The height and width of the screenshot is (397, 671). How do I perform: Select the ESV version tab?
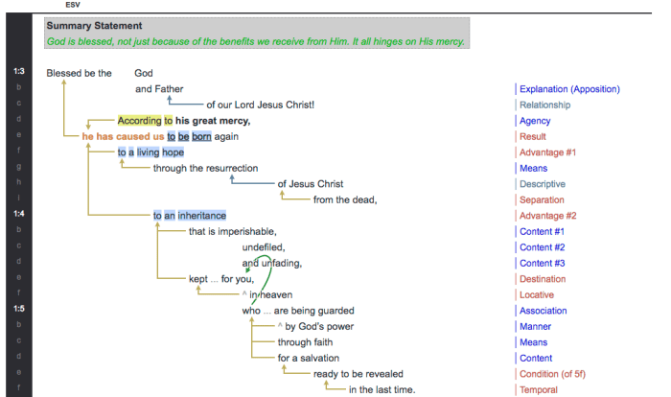click(x=58, y=4)
